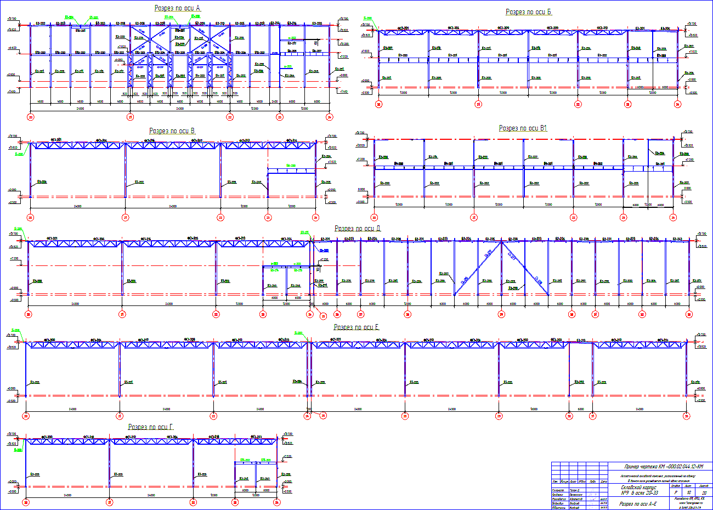Viewport: 713px width, 510px height.
Task: Click axis bubble 24 under section А
Action: [x=329, y=117]
